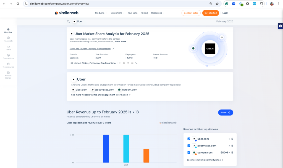This screenshot has height=168, width=283.
Task: Disable the postmates.com checkbox
Action: (189, 146)
